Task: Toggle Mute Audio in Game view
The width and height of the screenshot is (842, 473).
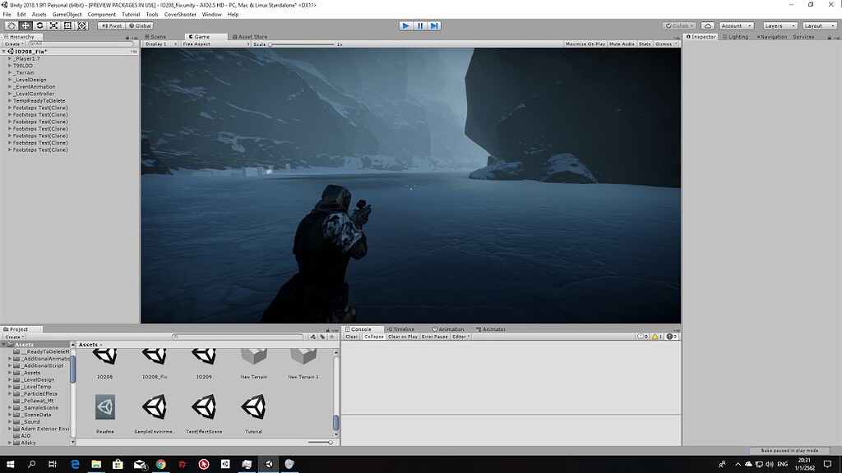Action: coord(622,44)
